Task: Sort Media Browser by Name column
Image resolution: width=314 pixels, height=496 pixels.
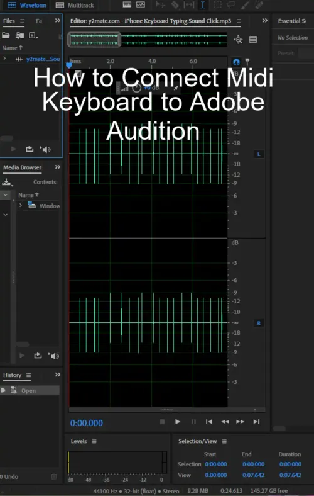Action: [28, 195]
